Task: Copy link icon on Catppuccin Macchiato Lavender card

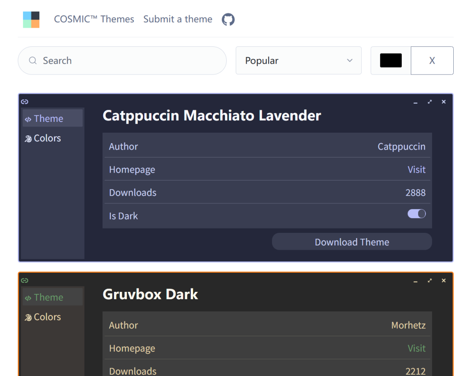Action: pos(24,102)
